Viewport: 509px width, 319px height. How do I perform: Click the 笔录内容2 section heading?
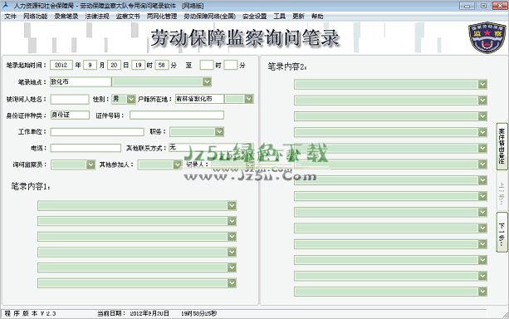(x=287, y=66)
